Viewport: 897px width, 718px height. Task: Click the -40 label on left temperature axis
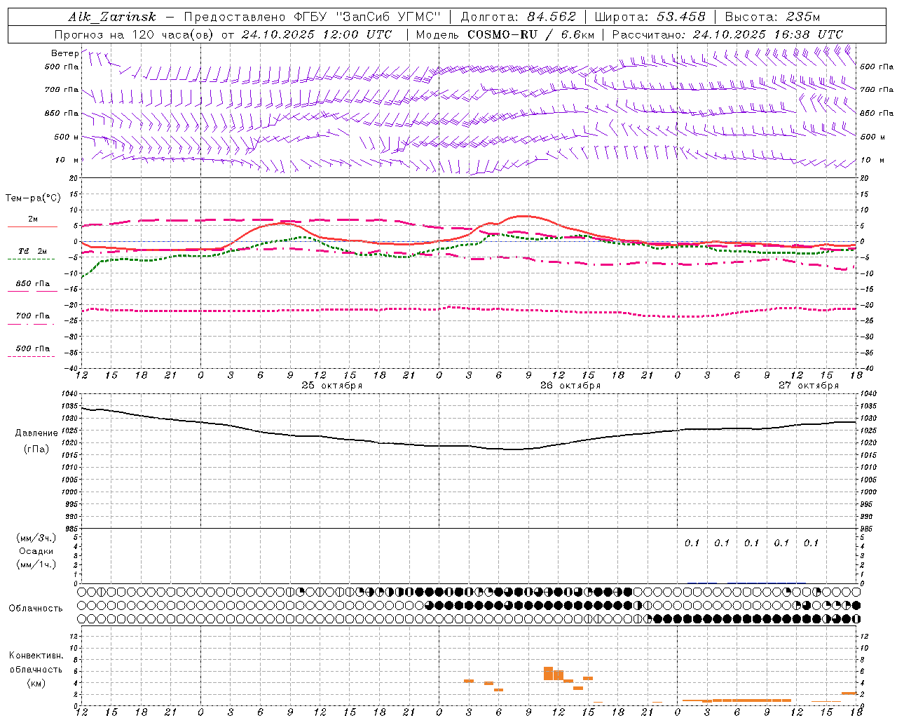coord(72,368)
